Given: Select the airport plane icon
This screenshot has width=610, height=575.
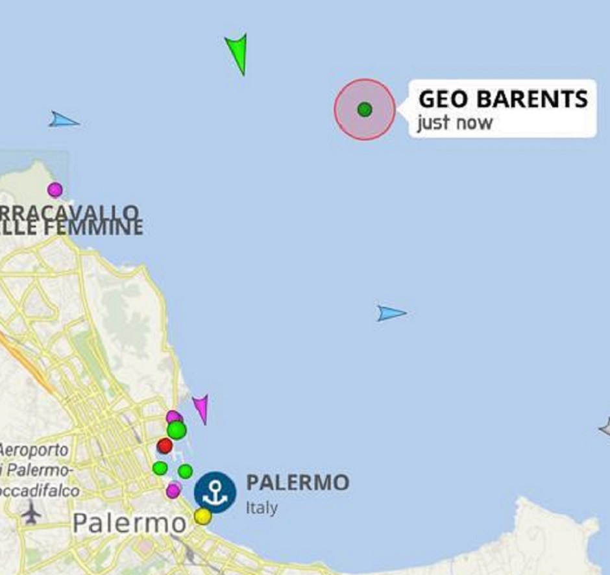Looking at the screenshot, I should point(32,512).
